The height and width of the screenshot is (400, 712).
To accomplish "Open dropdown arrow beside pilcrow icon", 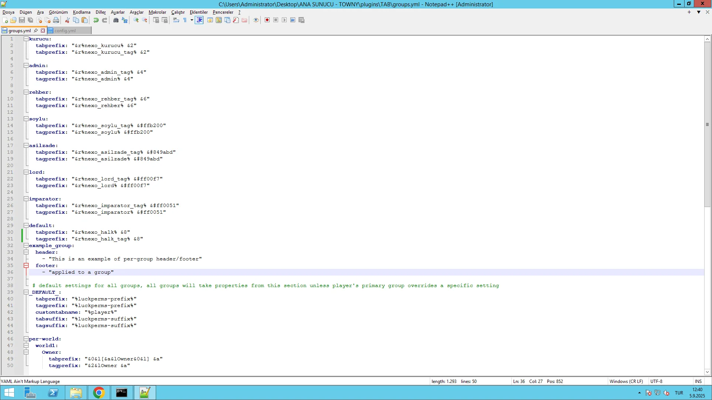I will click(192, 20).
